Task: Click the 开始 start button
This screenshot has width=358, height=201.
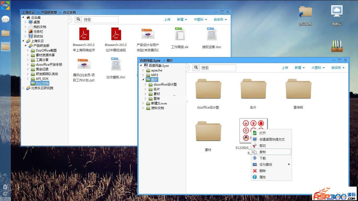Action: point(5,5)
